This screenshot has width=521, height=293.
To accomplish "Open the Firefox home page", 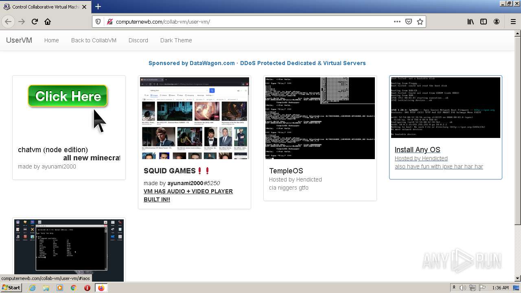I will point(48,22).
